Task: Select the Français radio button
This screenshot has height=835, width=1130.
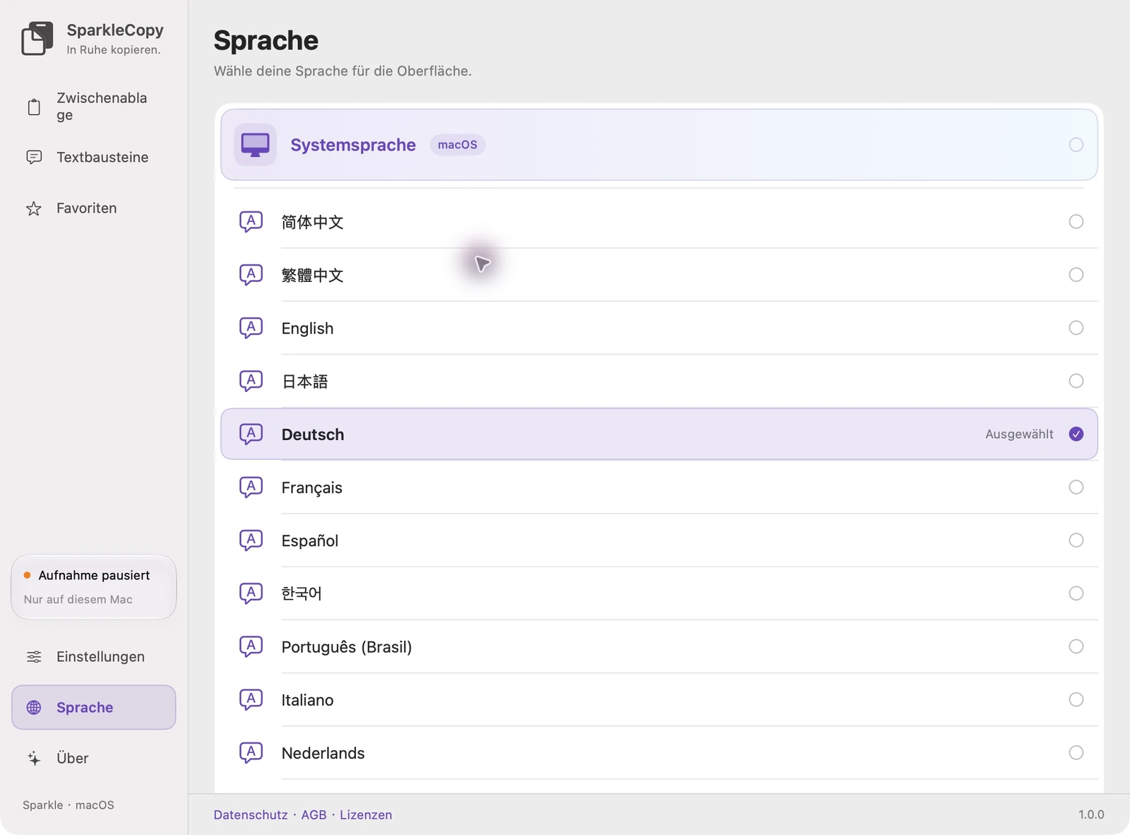Action: coord(1076,487)
